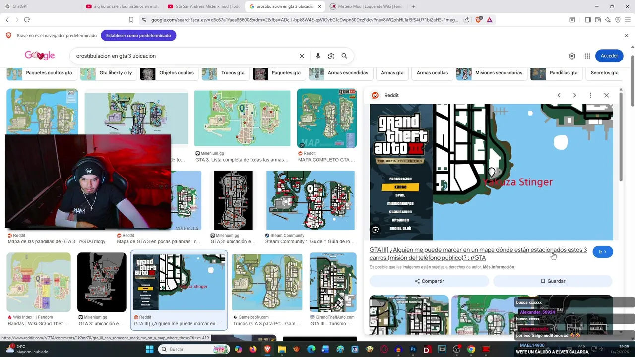Screen dimensions: 635x357
Task: Select the Paquetes ocultos gta chip
Action: [x=42, y=73]
